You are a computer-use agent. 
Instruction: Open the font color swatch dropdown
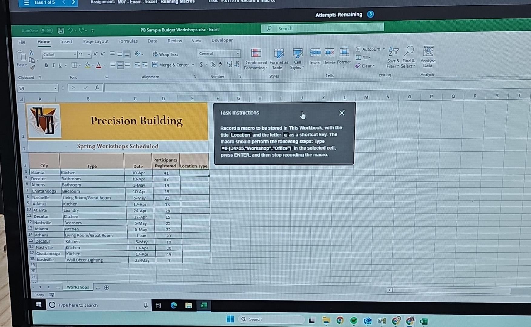click(103, 65)
